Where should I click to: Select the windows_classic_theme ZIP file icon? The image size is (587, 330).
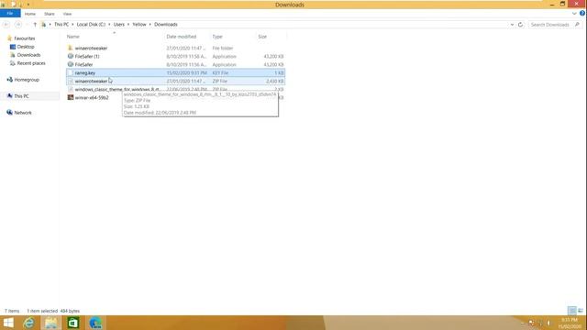71,90
